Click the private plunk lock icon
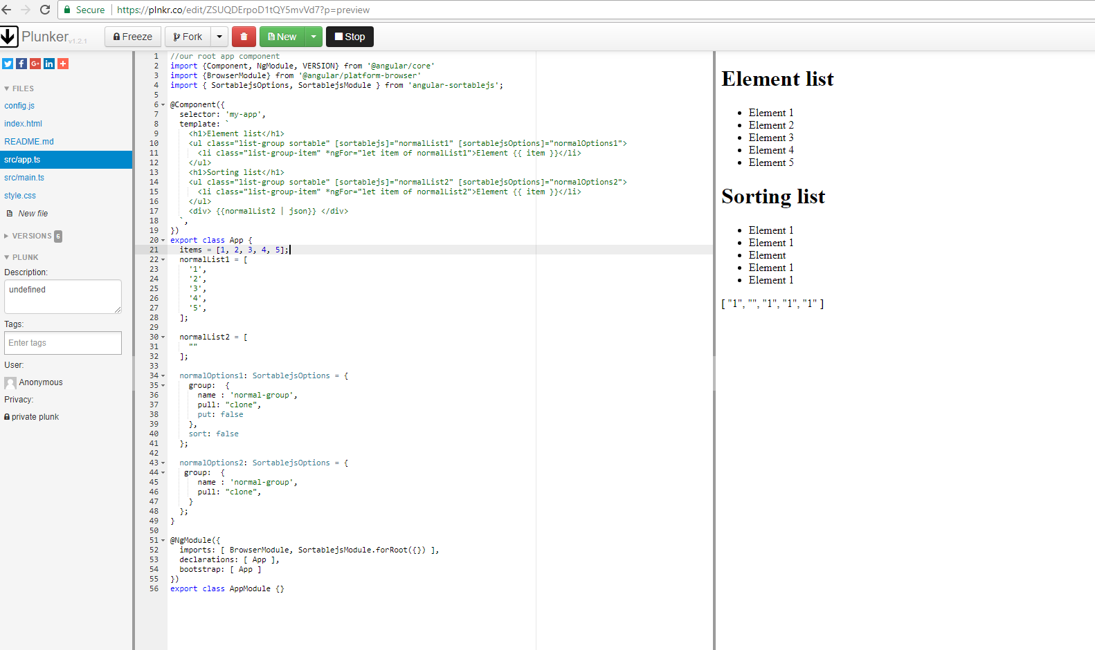This screenshot has height=650, width=1095. coord(7,417)
